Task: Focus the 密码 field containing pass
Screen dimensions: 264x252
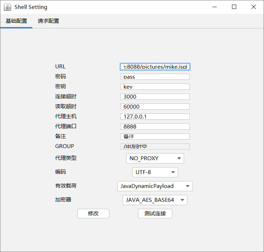Action: [155, 77]
